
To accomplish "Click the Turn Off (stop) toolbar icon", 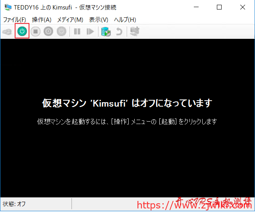I will tap(35, 31).
